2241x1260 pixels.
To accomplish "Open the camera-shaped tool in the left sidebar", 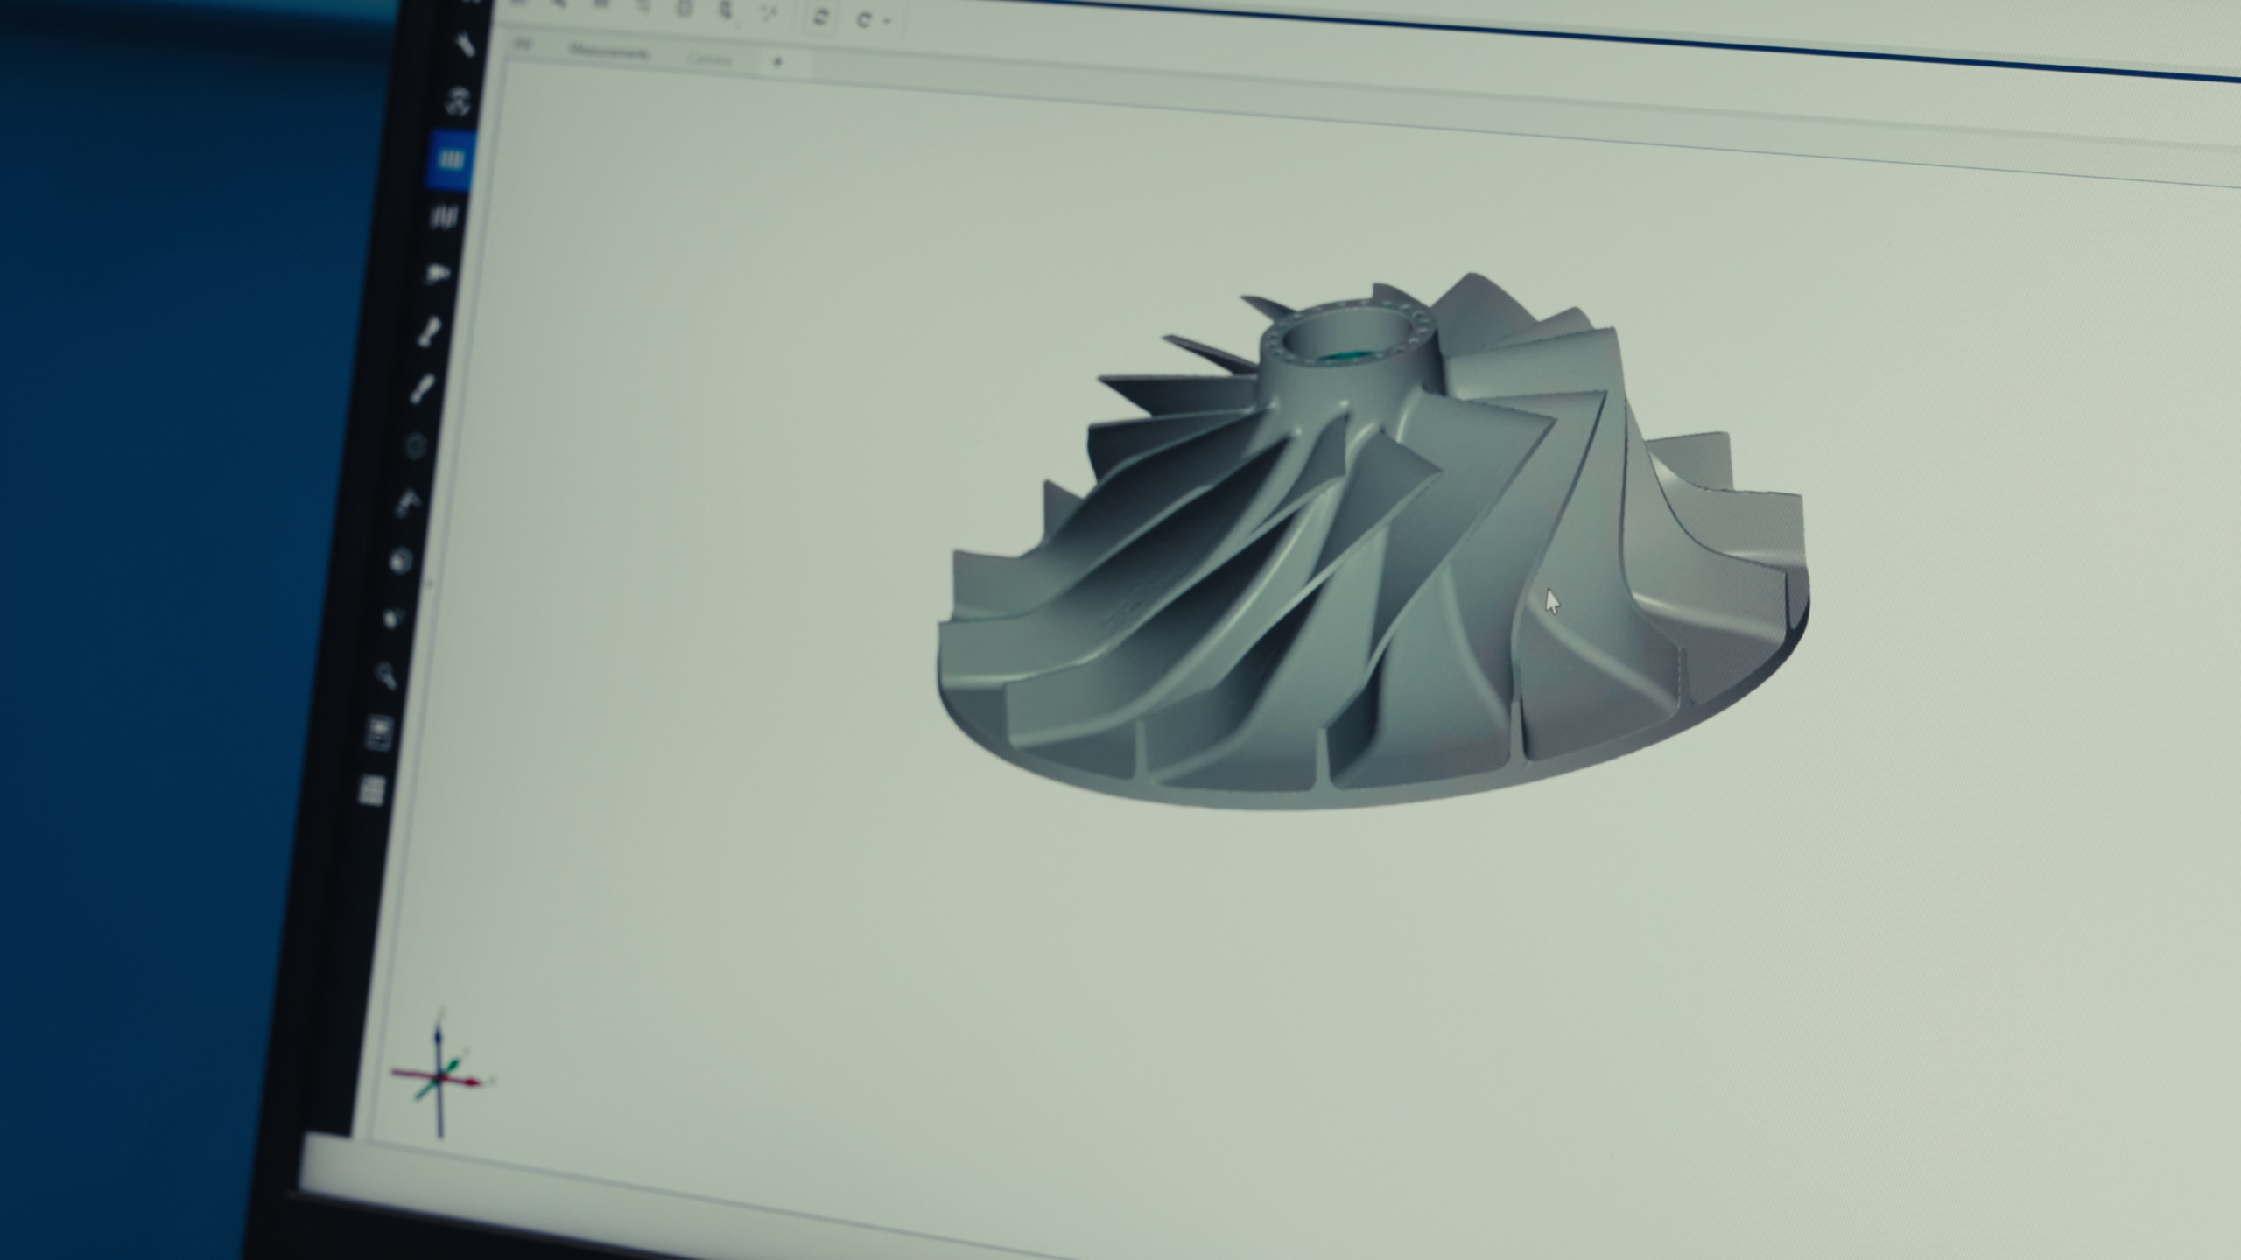I will click(437, 274).
